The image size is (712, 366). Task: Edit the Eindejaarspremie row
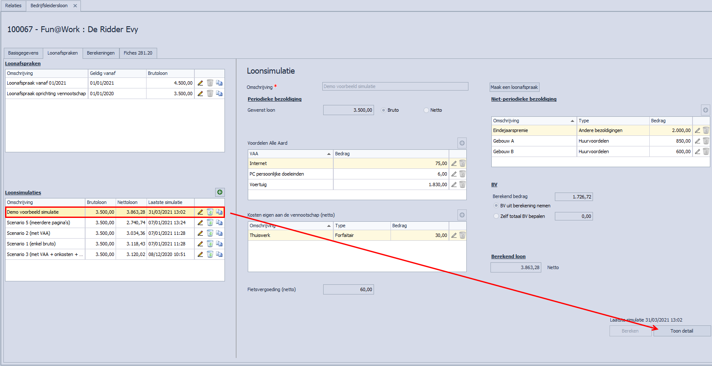click(x=697, y=130)
